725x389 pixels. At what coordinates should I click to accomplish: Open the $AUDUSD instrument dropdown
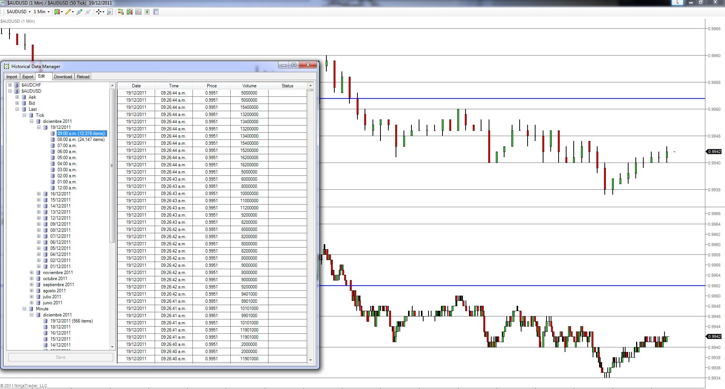[19, 12]
